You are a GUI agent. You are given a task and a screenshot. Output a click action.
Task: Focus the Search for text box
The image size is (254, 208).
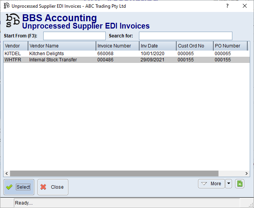tap(185, 36)
